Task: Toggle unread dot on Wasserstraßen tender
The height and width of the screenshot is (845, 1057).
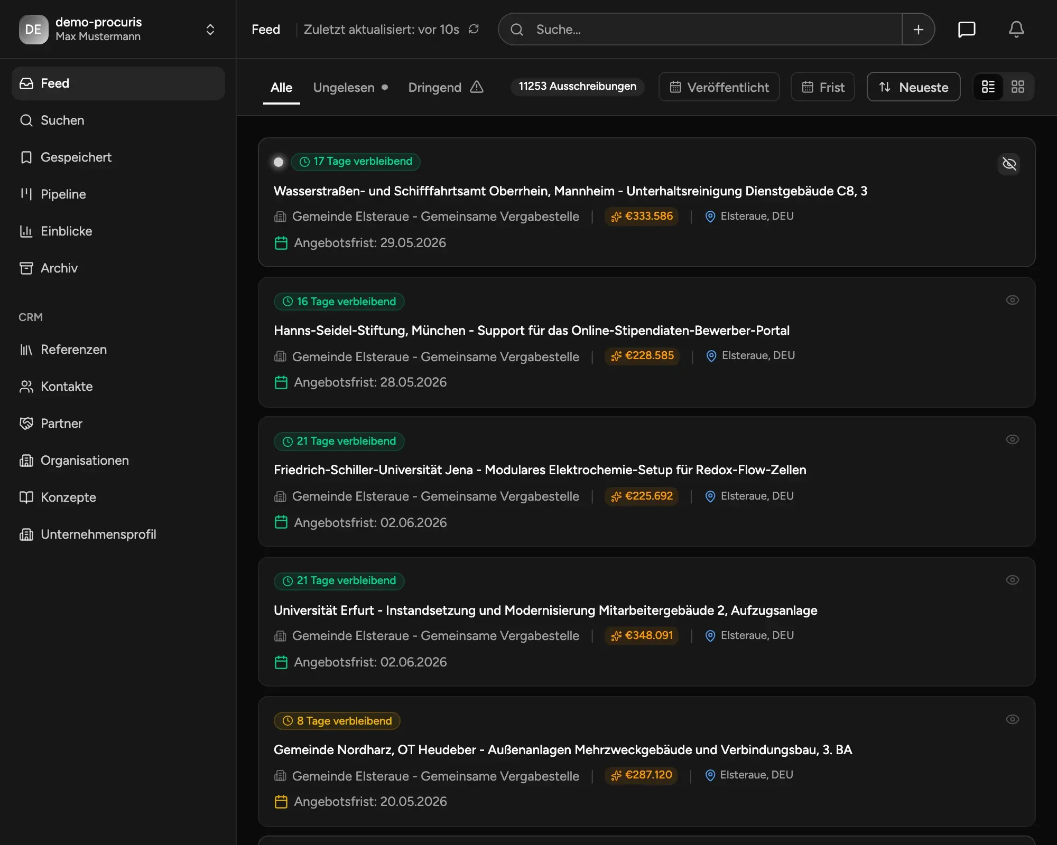Action: [279, 162]
